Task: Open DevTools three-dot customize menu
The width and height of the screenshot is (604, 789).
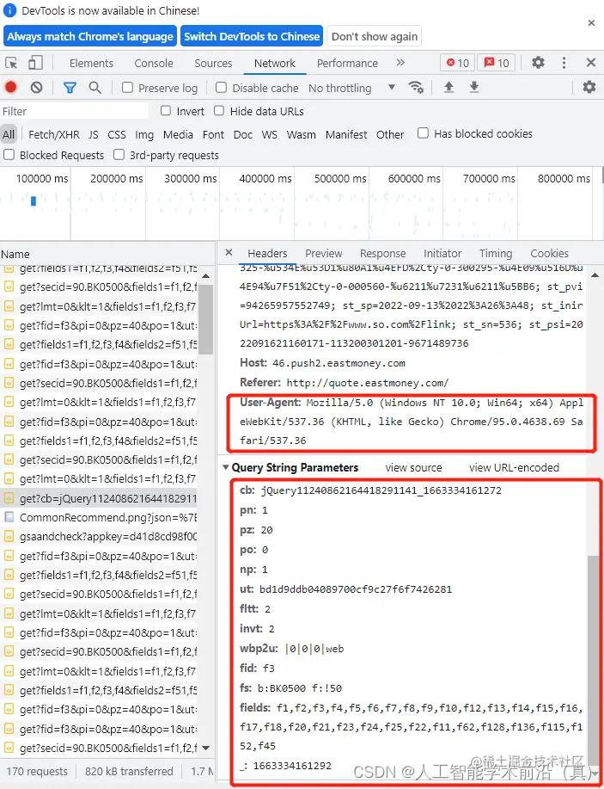Action: [x=564, y=63]
